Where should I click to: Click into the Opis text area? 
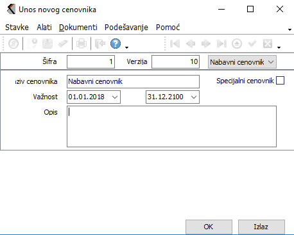(x=171, y=126)
